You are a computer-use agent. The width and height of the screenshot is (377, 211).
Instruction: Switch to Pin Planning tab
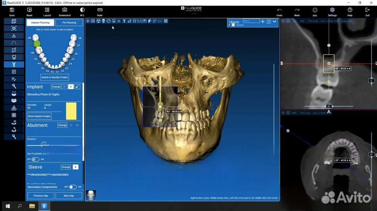[x=69, y=23]
